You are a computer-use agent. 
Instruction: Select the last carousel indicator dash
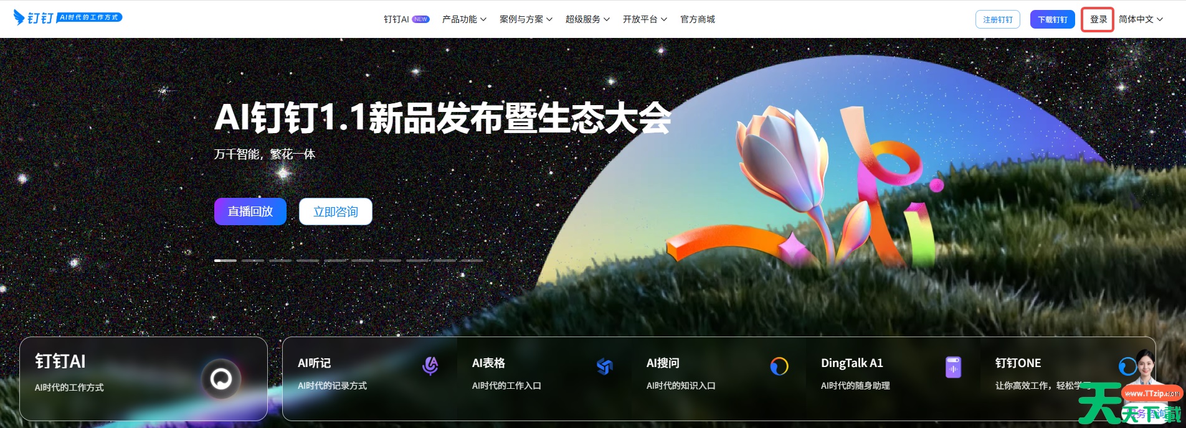point(472,261)
